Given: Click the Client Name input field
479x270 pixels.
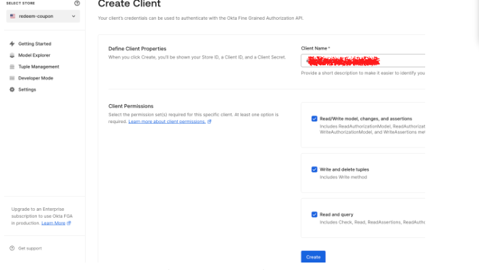Looking at the screenshot, I should (x=363, y=61).
